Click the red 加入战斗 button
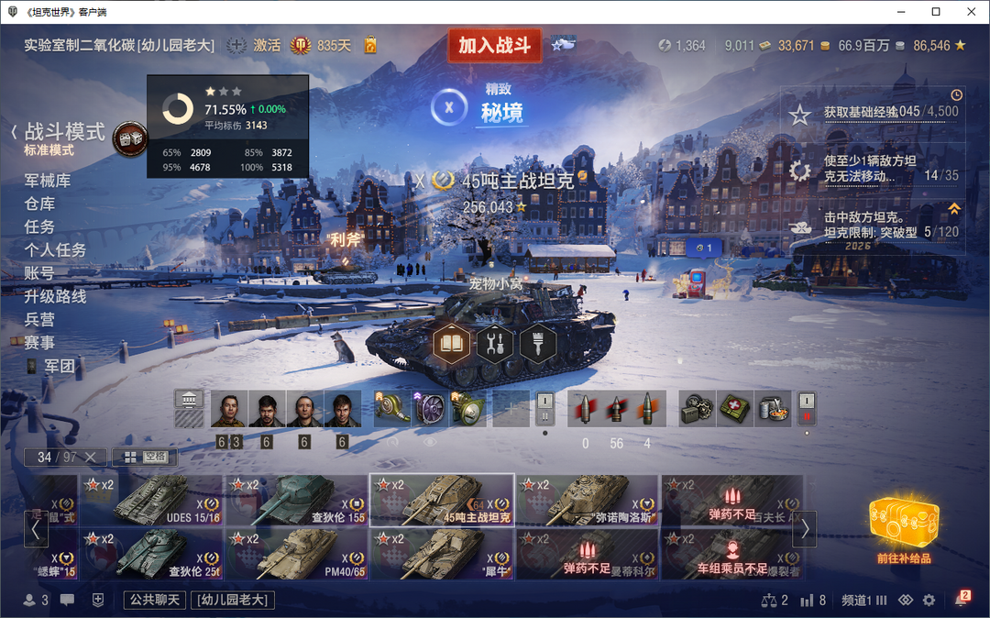This screenshot has width=990, height=618. tap(494, 46)
